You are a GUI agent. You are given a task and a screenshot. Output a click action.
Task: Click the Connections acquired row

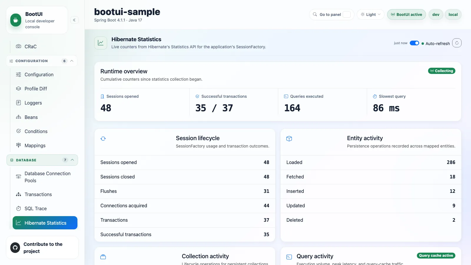coord(185,206)
